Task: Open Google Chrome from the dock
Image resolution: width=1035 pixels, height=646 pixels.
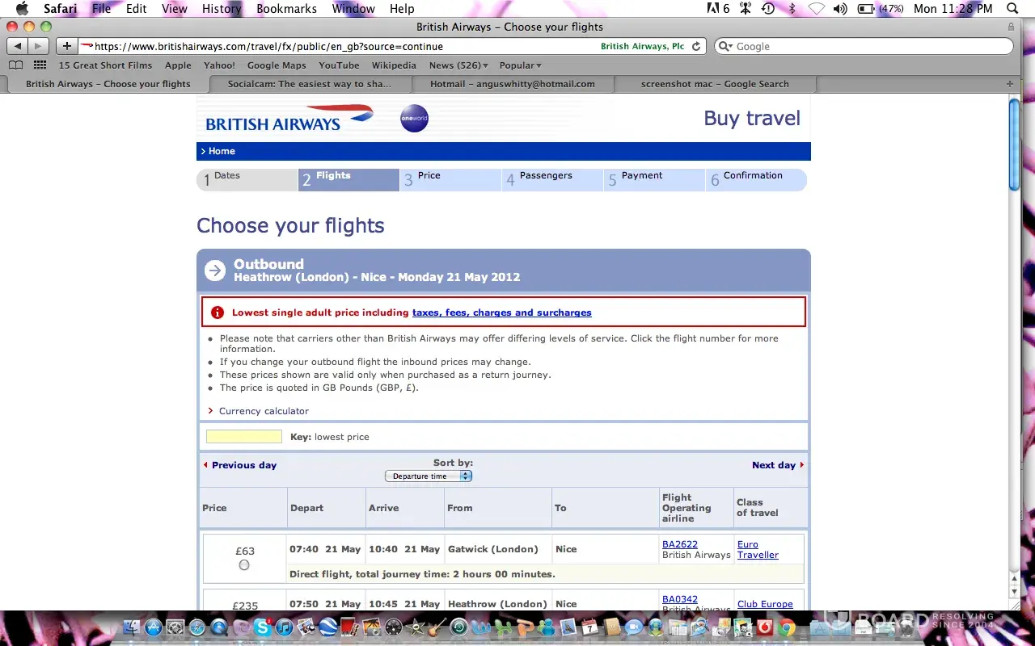Action: pos(786,627)
